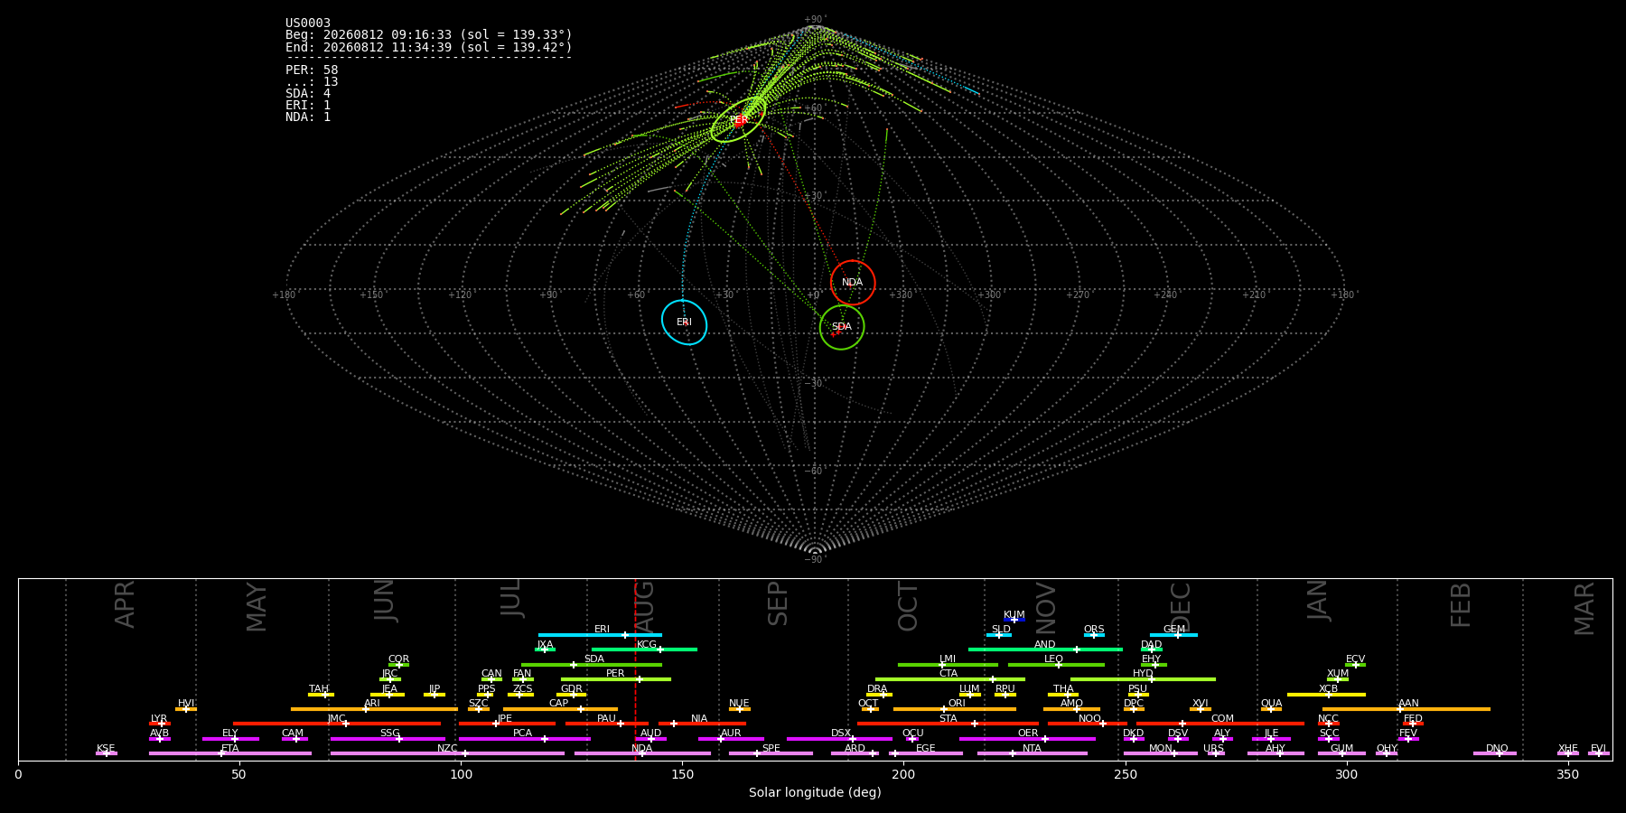Click the orange CAP activity bar
This screenshot has height=813, width=1626.
[x=560, y=709]
